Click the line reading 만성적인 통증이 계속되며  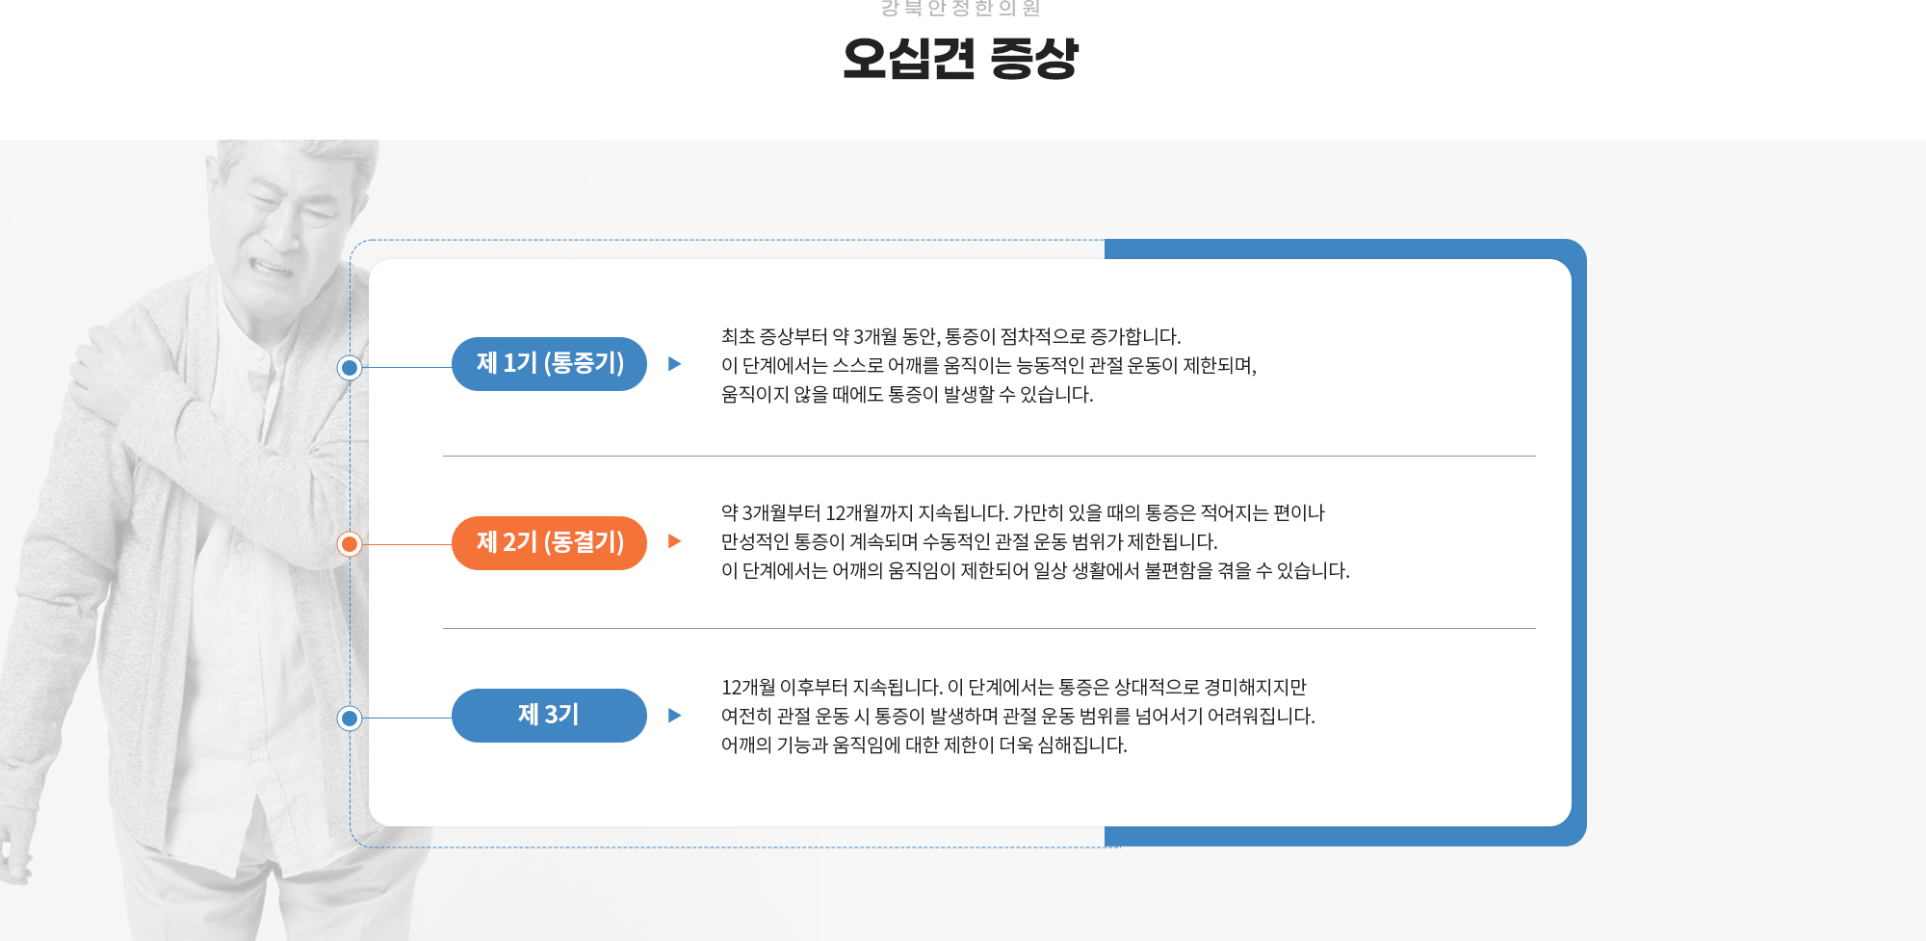[969, 541]
